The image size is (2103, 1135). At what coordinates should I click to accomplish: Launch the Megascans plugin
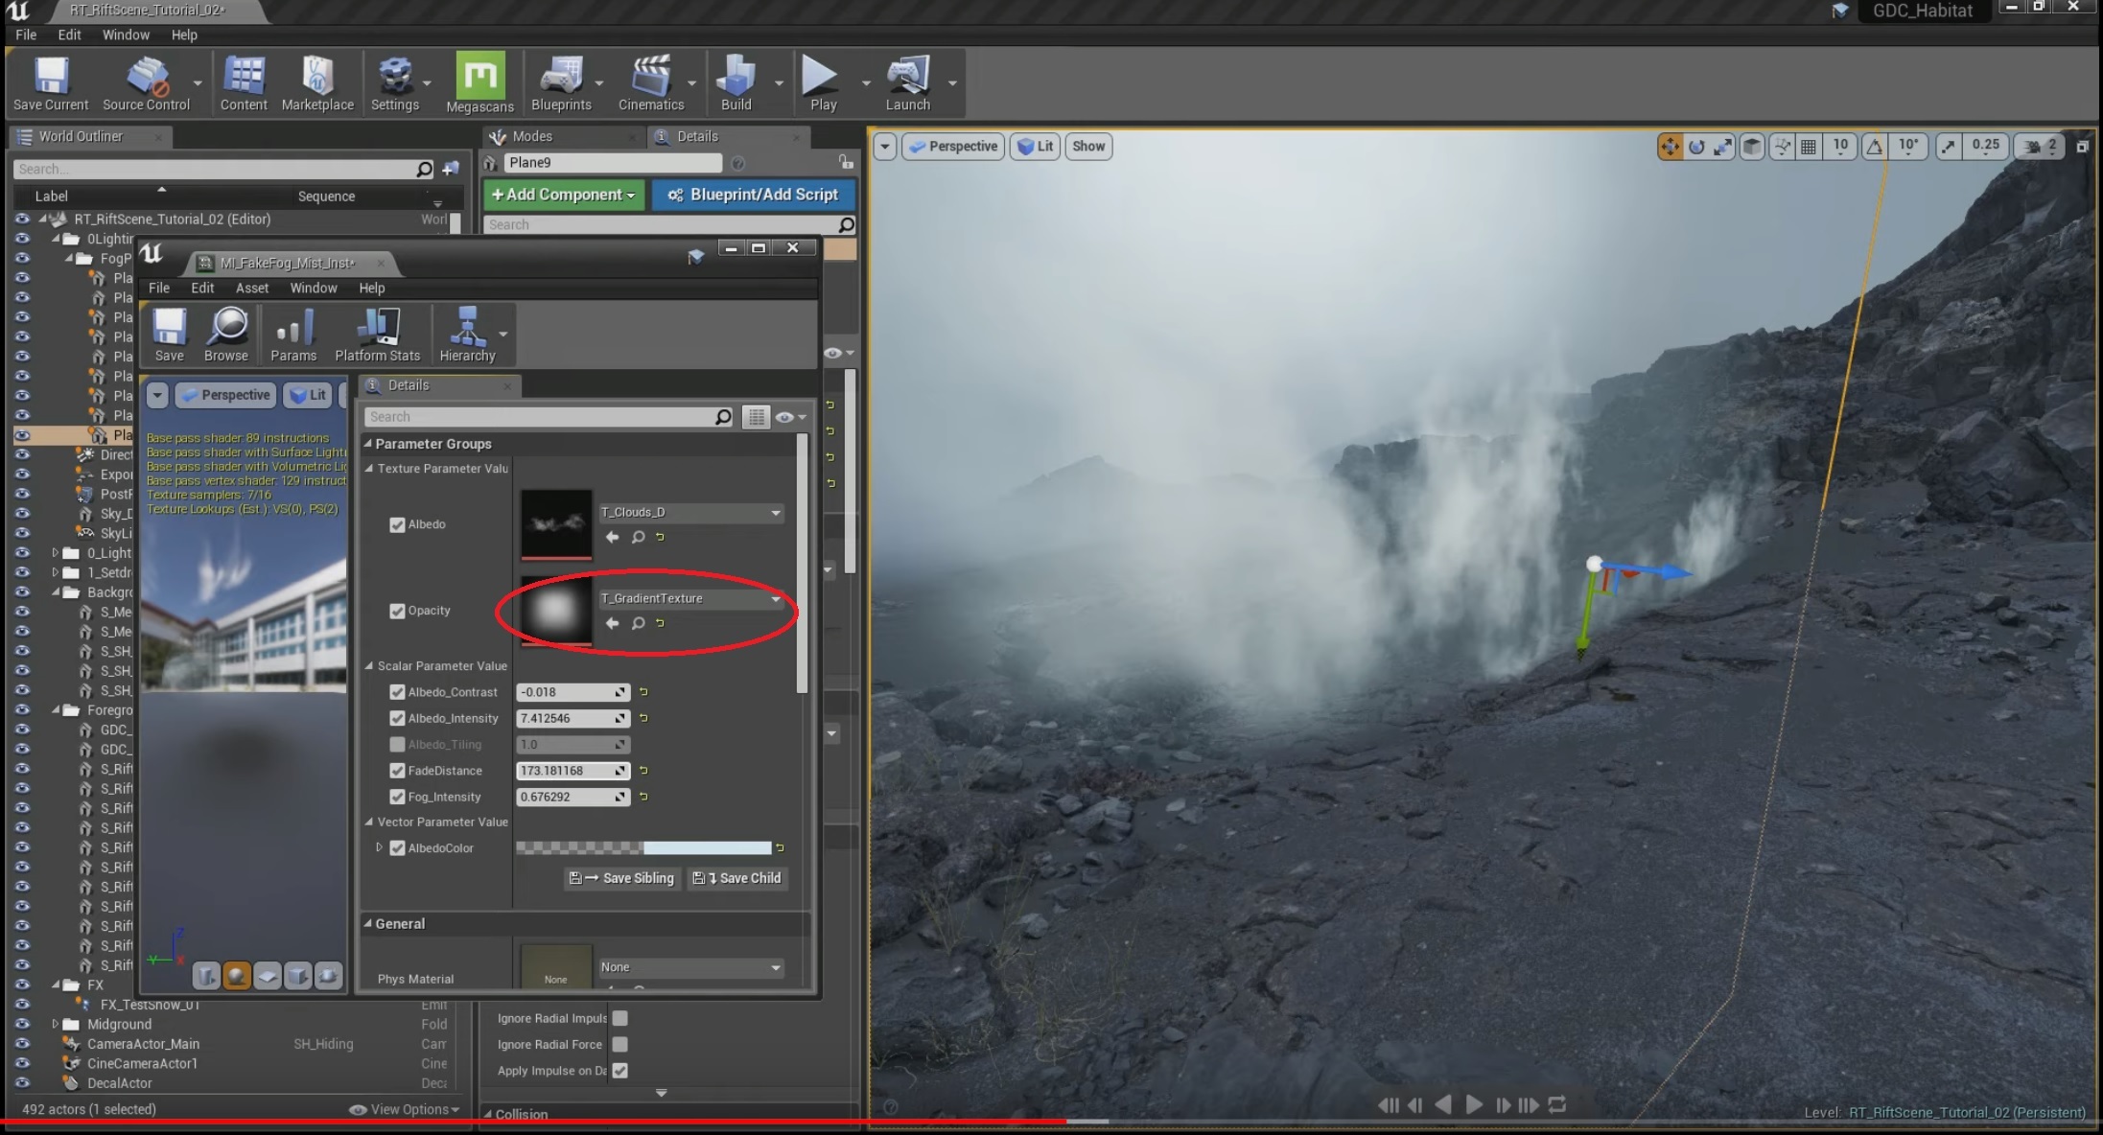[479, 83]
